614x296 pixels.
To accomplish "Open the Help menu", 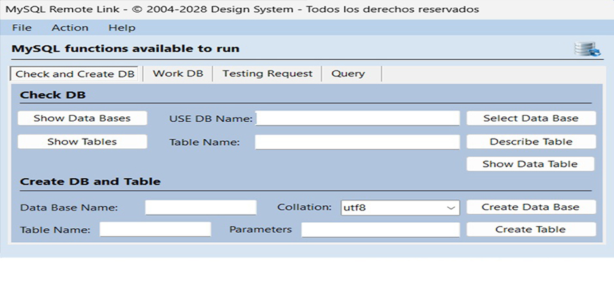I will point(121,28).
